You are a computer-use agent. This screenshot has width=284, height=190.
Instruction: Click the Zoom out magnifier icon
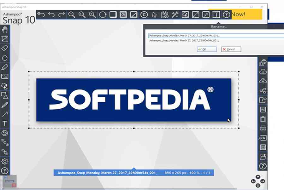[72, 14]
